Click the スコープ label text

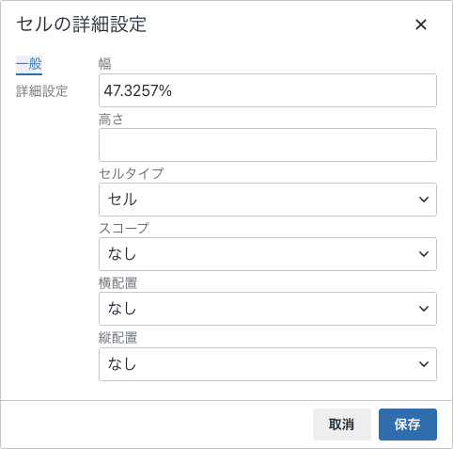click(x=124, y=228)
